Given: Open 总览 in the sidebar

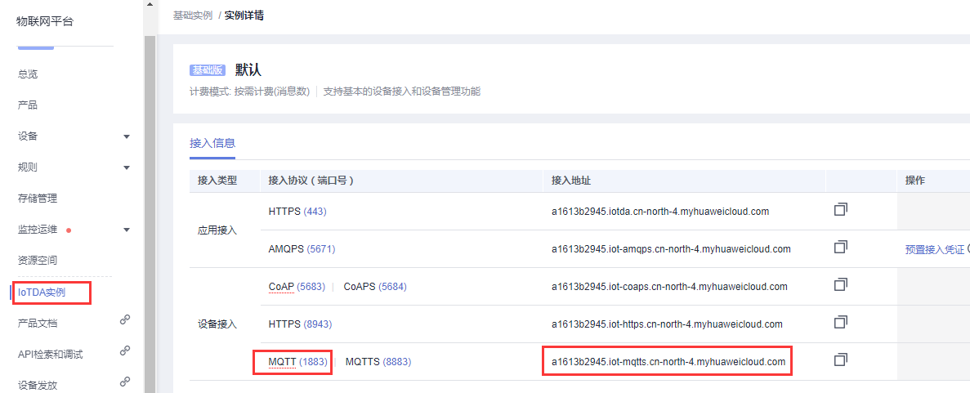Looking at the screenshot, I should [28, 74].
